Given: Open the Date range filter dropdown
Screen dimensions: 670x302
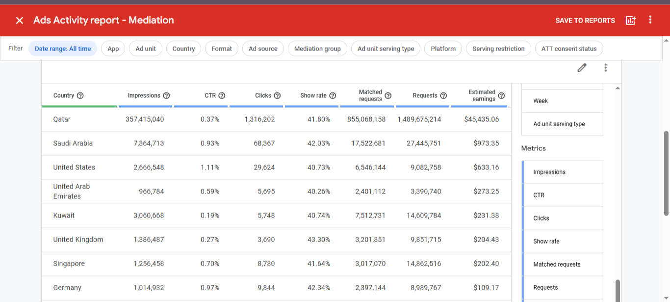Looking at the screenshot, I should click(x=63, y=49).
